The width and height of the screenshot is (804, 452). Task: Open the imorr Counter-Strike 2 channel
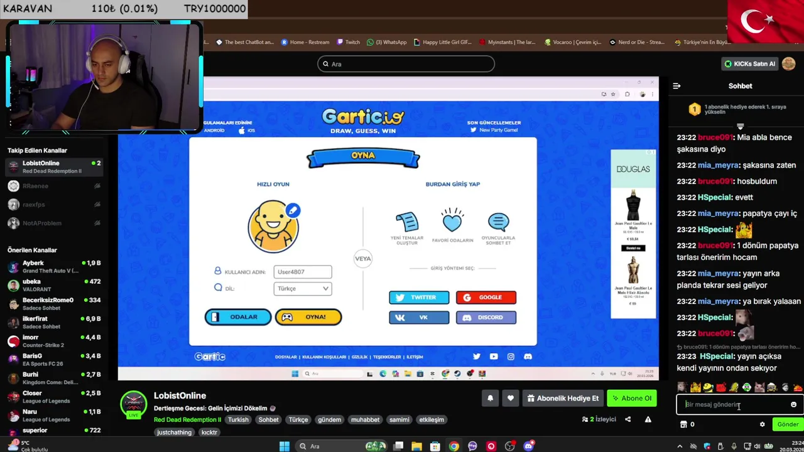54,341
